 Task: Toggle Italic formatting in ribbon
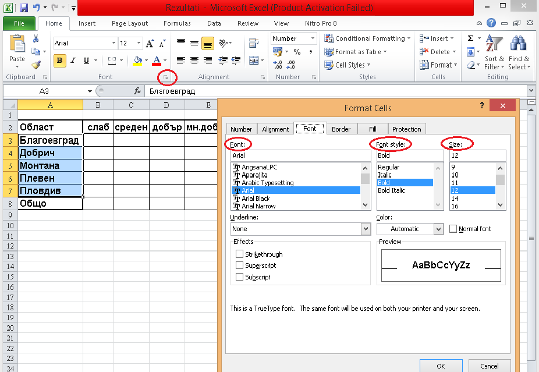73,61
